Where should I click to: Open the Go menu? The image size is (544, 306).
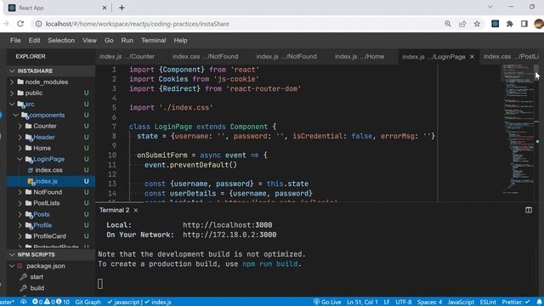tap(109, 40)
